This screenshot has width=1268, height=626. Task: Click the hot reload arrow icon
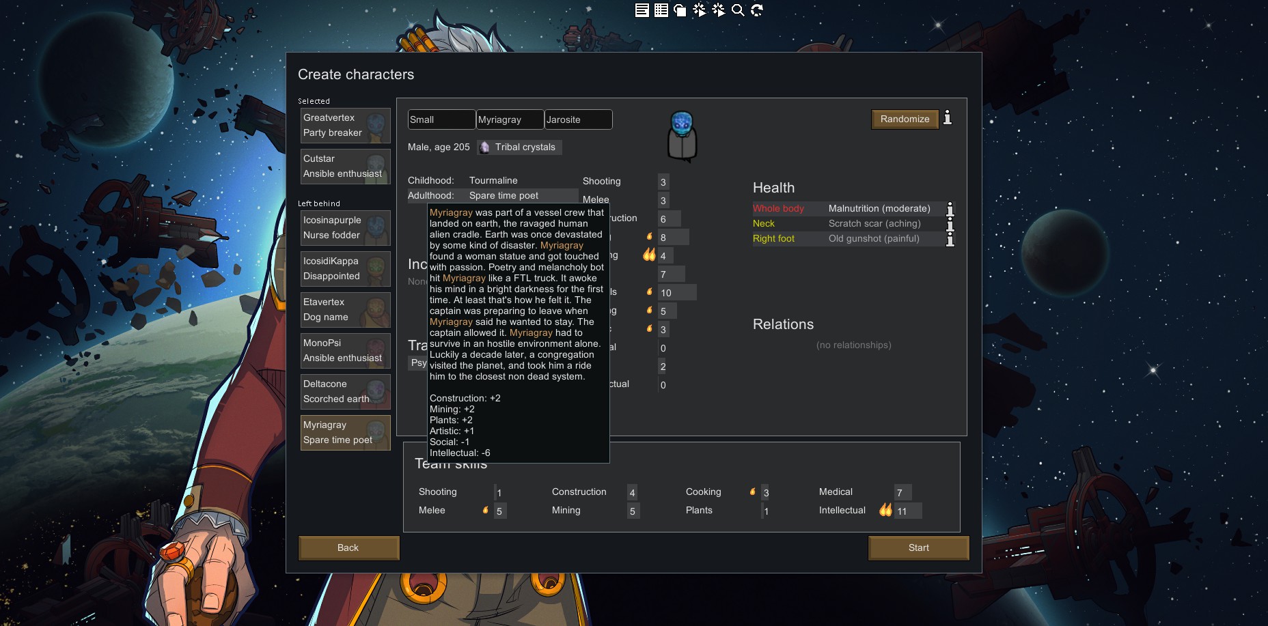(757, 10)
